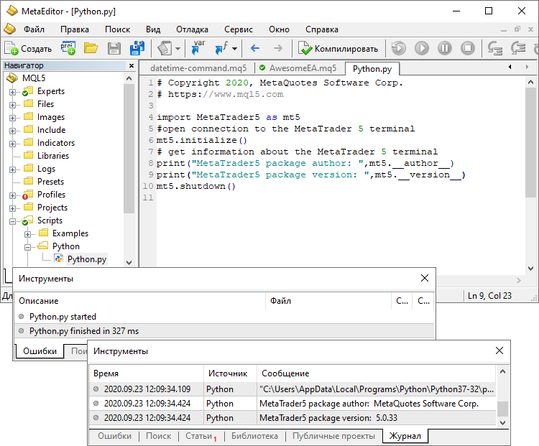Select Python.py file in navigator
Screen dimensions: 539x446
pyautogui.click(x=87, y=259)
